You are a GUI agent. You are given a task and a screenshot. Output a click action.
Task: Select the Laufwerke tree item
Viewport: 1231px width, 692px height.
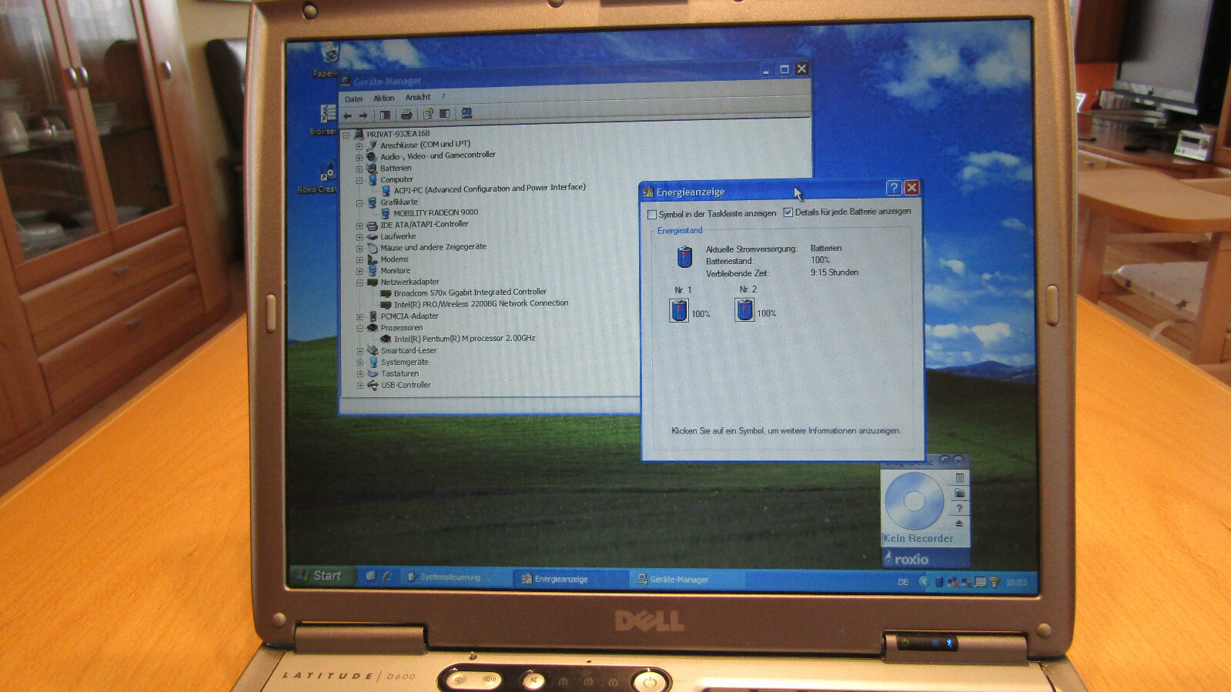click(398, 237)
